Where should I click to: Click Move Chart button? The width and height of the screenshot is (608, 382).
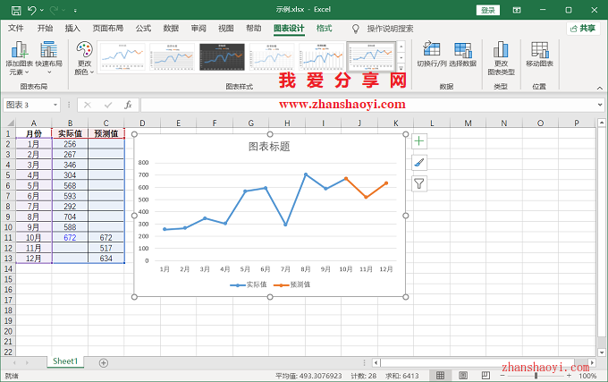pyautogui.click(x=539, y=55)
